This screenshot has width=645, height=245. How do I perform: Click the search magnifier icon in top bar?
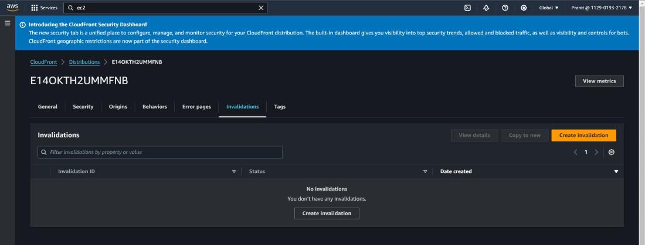[71, 8]
